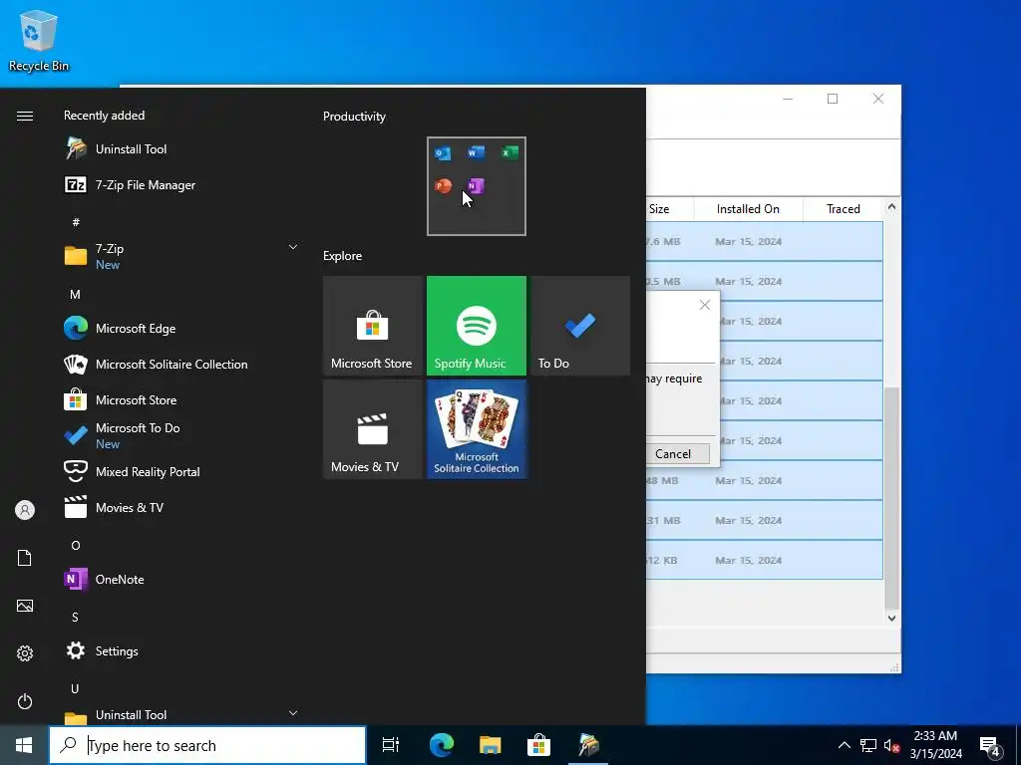Show hidden system tray icons
The width and height of the screenshot is (1021, 765).
point(844,745)
